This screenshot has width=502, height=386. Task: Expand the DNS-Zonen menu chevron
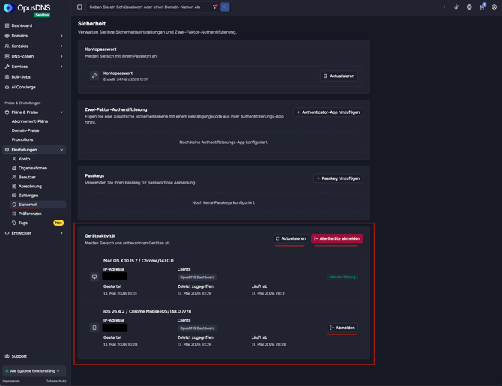coord(61,56)
